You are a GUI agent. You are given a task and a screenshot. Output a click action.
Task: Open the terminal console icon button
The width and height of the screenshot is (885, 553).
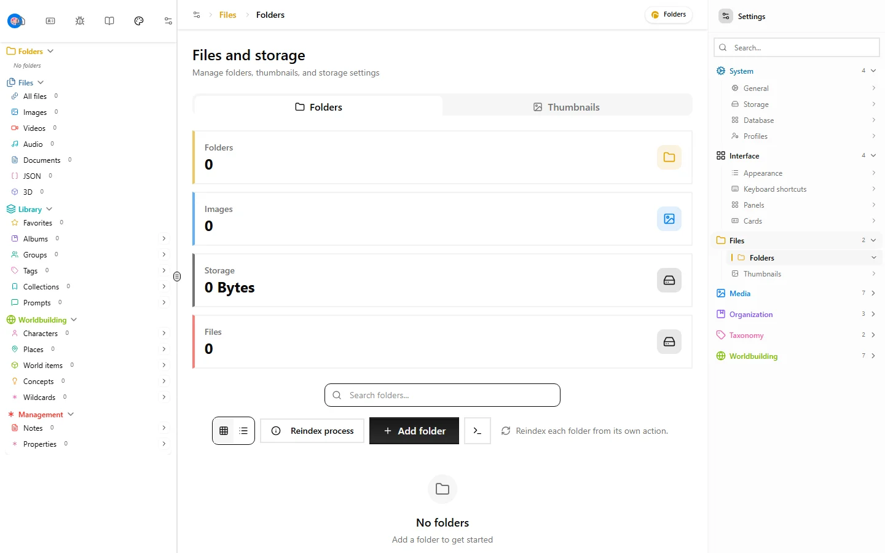coord(478,431)
